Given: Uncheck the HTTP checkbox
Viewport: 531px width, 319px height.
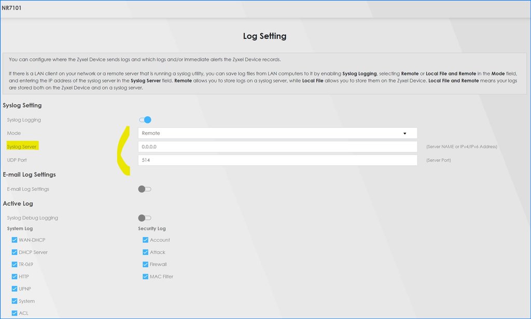Looking at the screenshot, I should pyautogui.click(x=14, y=277).
